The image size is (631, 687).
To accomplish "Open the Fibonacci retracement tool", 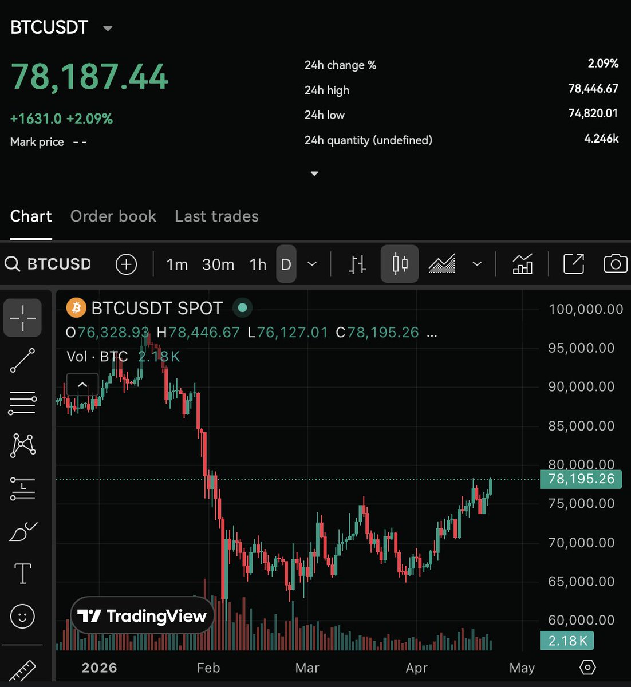I will pos(23,403).
